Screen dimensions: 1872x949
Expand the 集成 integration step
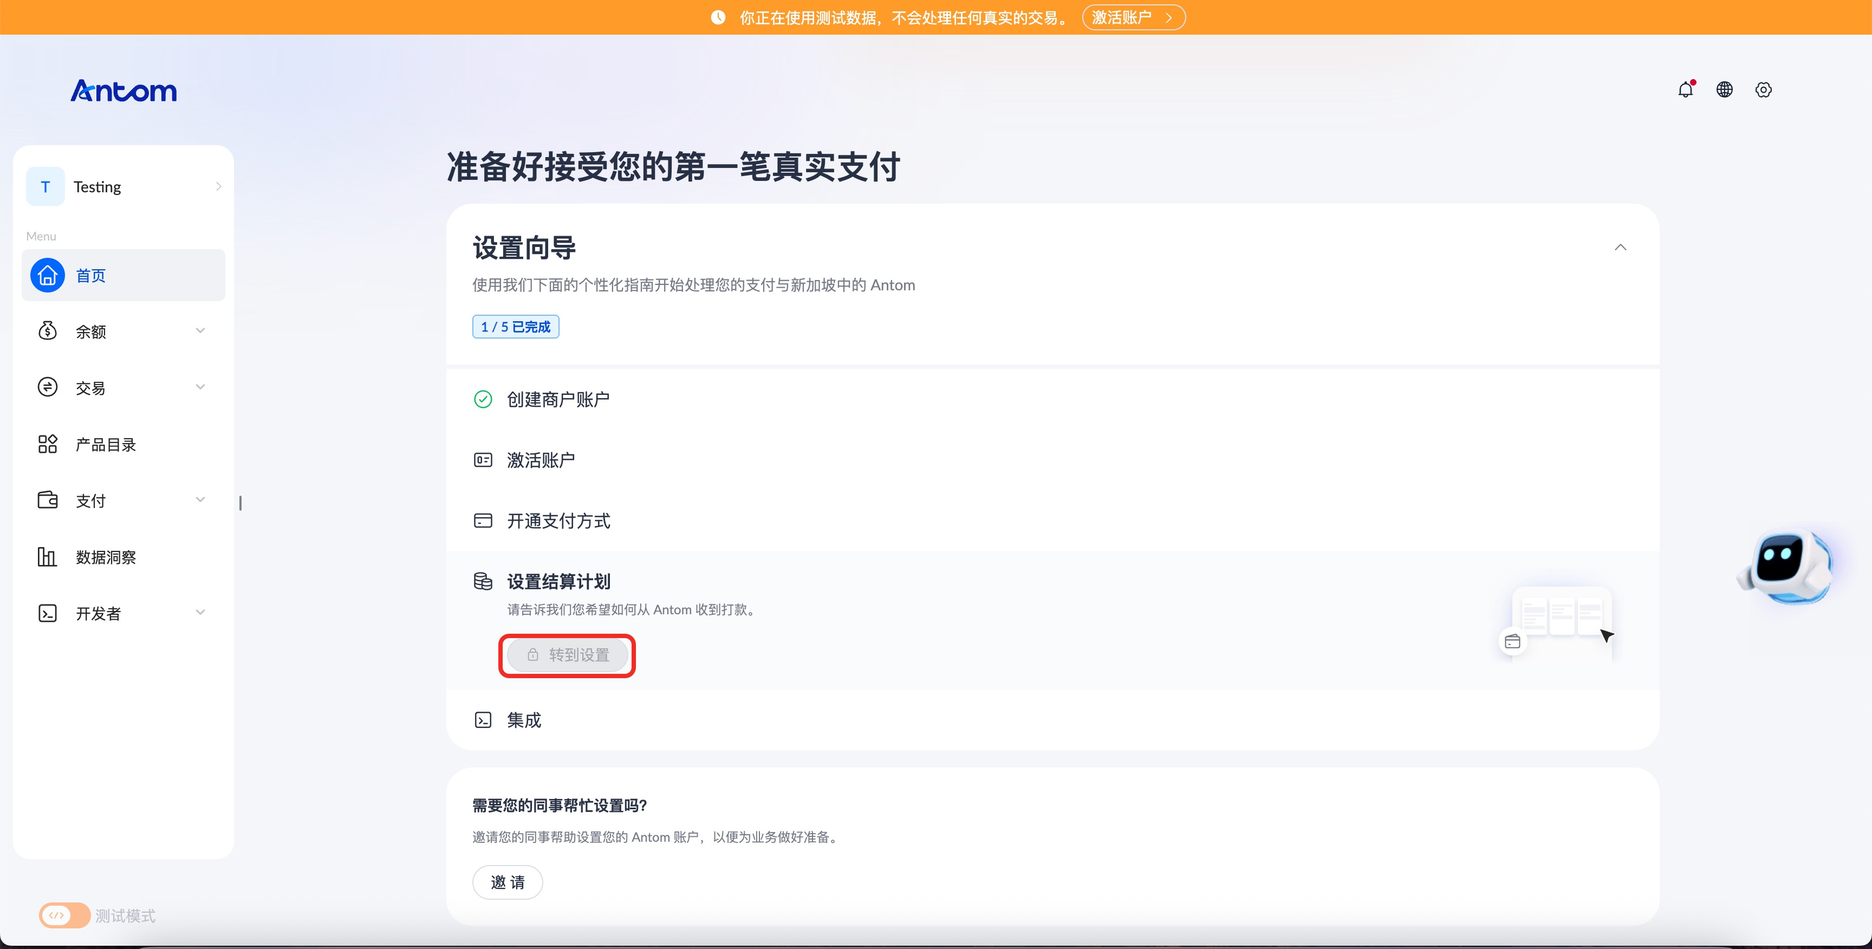click(1052, 719)
